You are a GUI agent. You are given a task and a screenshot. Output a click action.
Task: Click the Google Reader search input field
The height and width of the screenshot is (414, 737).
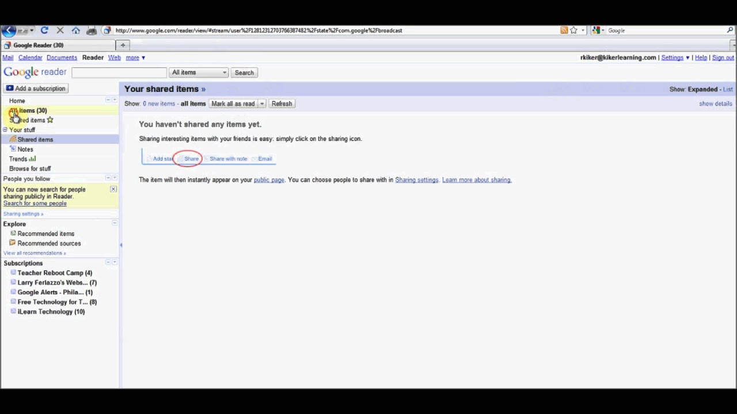[119, 72]
